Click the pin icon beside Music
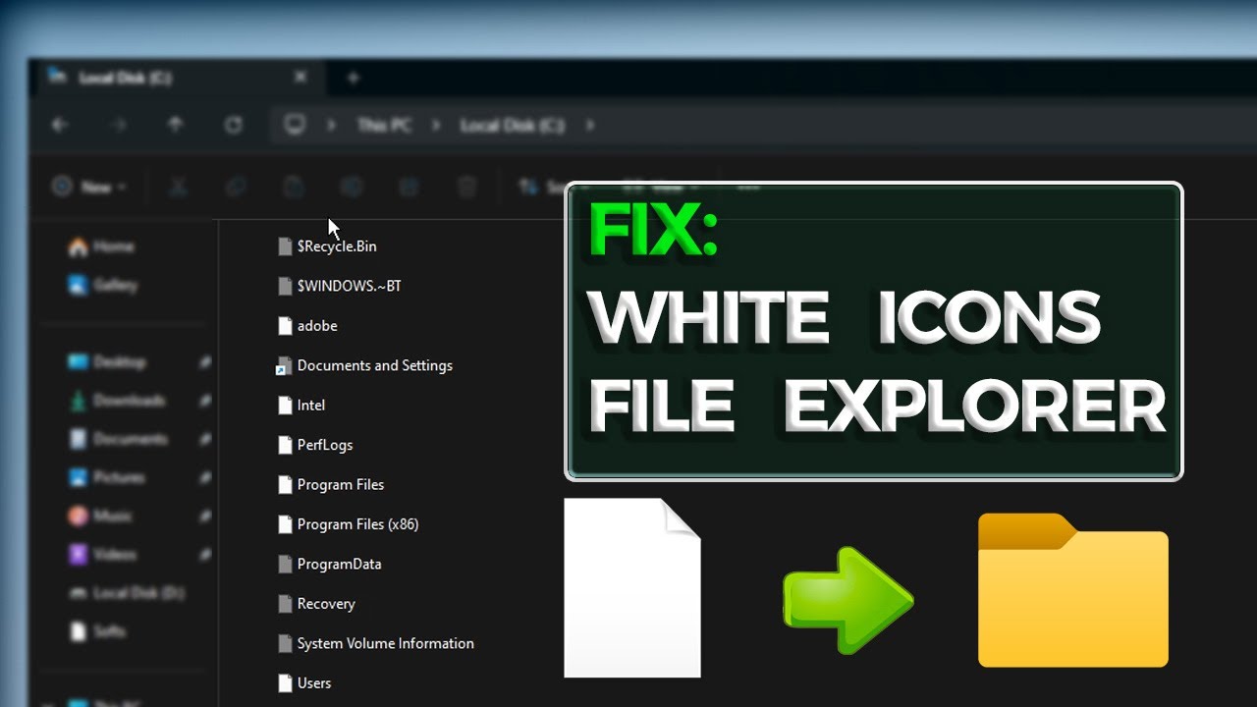Image resolution: width=1257 pixels, height=707 pixels. [204, 516]
